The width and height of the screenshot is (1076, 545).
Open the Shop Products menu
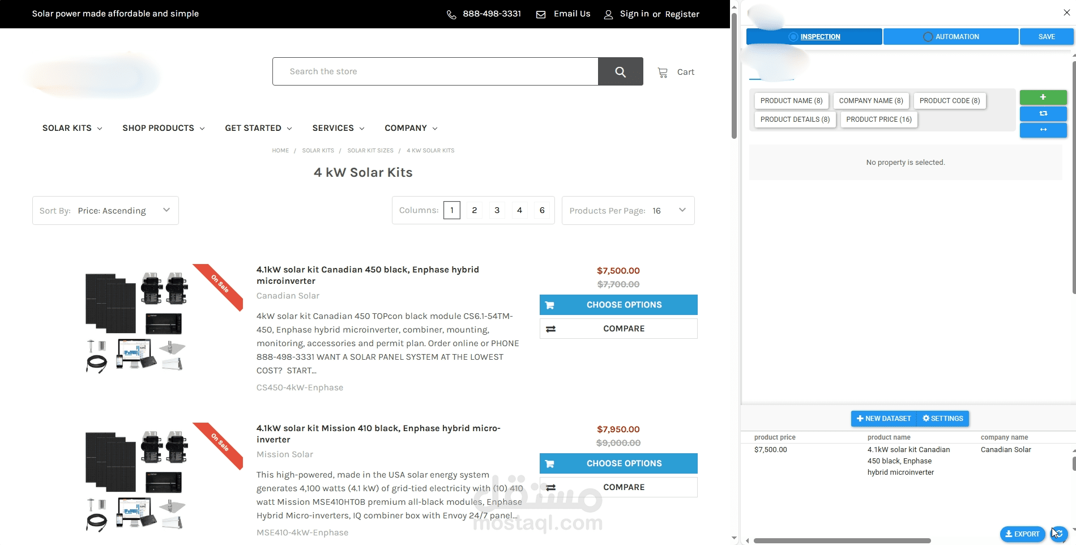164,128
